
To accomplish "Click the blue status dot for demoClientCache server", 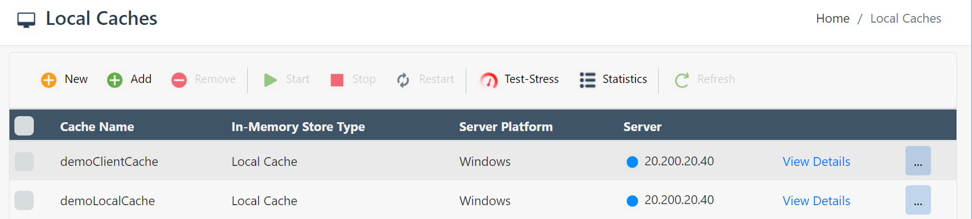I will [632, 162].
